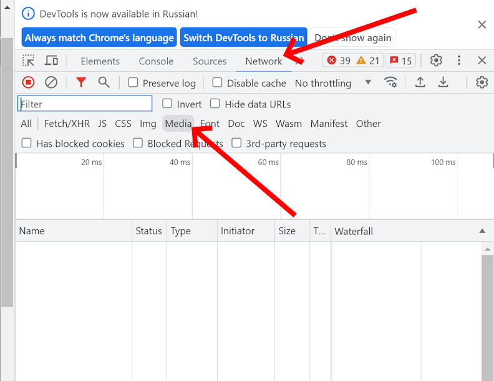Viewport: 494px width, 381px height.
Task: Toggle the device toolbar icon
Action: [x=51, y=60]
